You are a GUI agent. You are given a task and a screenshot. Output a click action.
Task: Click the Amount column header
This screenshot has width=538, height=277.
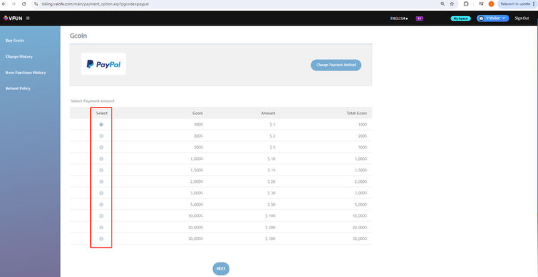pos(268,113)
